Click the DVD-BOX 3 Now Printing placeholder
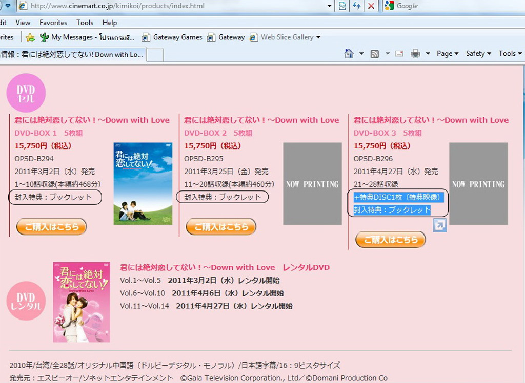The image size is (525, 383). (x=478, y=184)
